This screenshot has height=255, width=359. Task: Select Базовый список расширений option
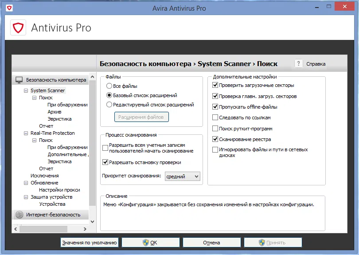coord(109,95)
